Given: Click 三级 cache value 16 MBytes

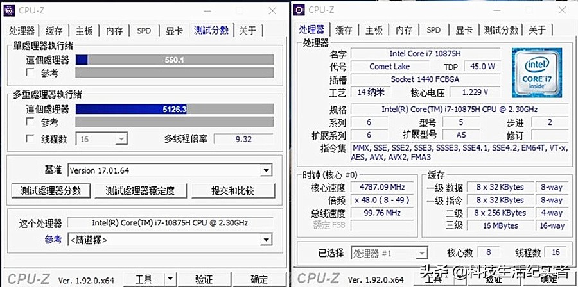Looking at the screenshot, I should [x=500, y=225].
